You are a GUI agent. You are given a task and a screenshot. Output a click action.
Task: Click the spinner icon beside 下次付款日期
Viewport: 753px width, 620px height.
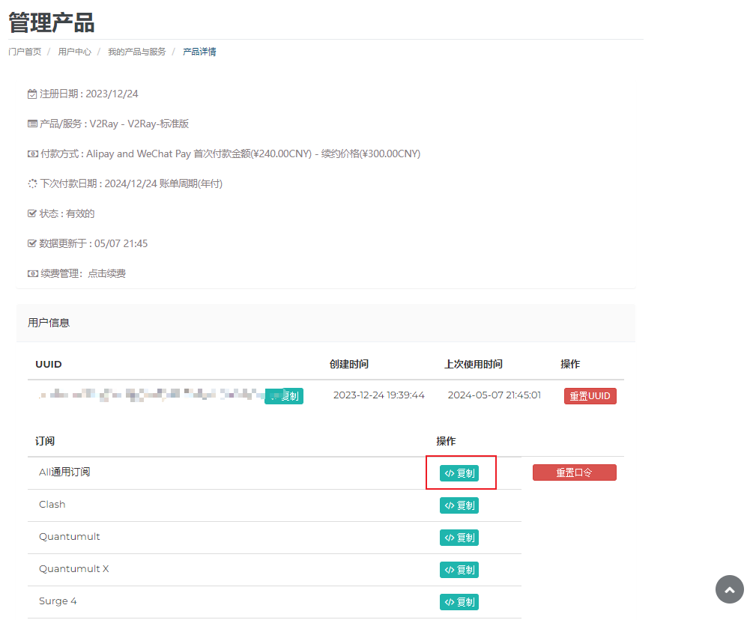(x=32, y=184)
